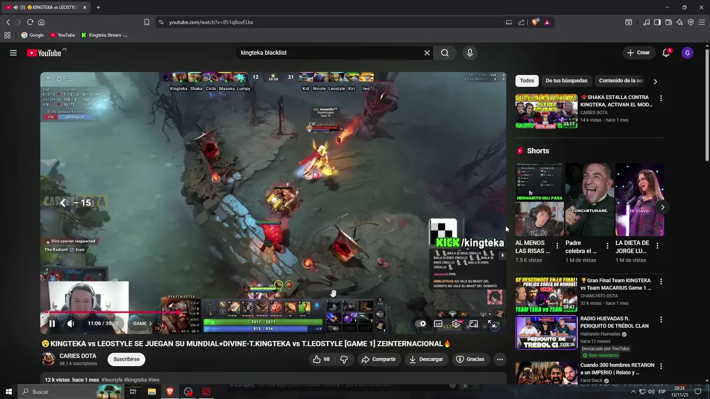This screenshot has width=710, height=399.
Task: Open the Windows Start menu
Action: (x=8, y=392)
